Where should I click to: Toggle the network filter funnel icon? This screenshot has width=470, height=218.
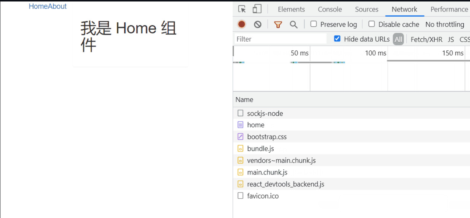point(278,25)
